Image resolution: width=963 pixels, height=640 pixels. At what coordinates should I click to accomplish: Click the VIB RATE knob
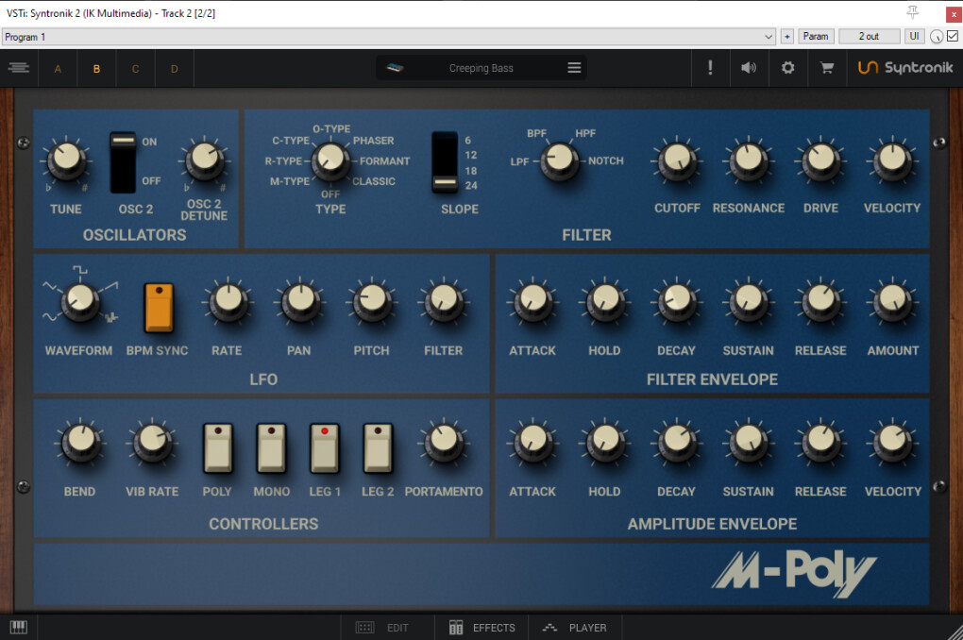[152, 442]
